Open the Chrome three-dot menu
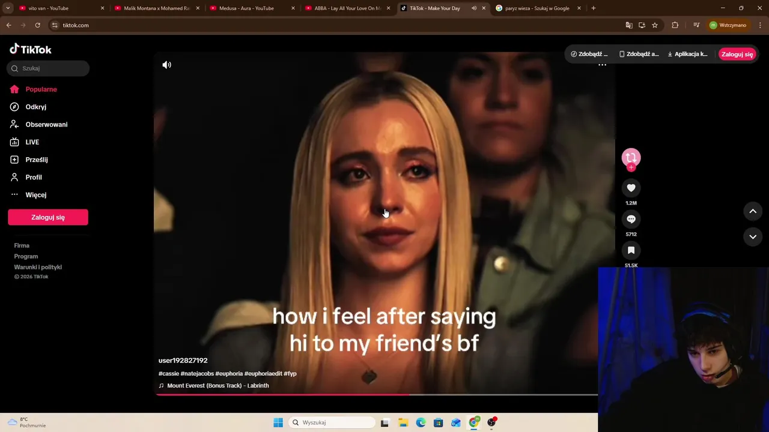 [x=761, y=25]
